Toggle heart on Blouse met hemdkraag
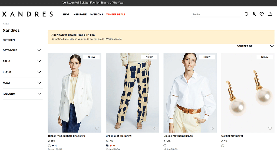277x156 pixels. (x=212, y=128)
